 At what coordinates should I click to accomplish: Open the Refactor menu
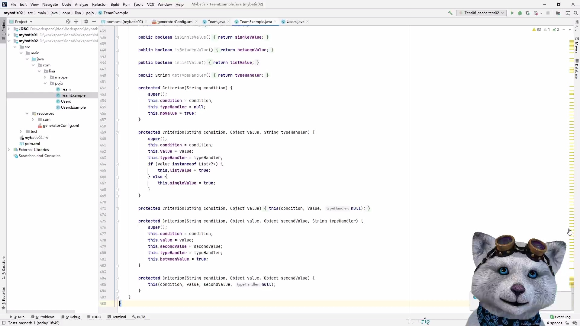point(99,4)
